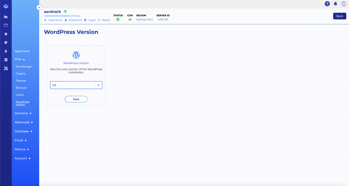
Task: Click the Staq layers logo icon
Action: point(6,6)
